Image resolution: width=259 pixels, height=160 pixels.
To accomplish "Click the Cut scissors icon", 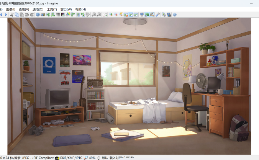I will click(12, 15).
